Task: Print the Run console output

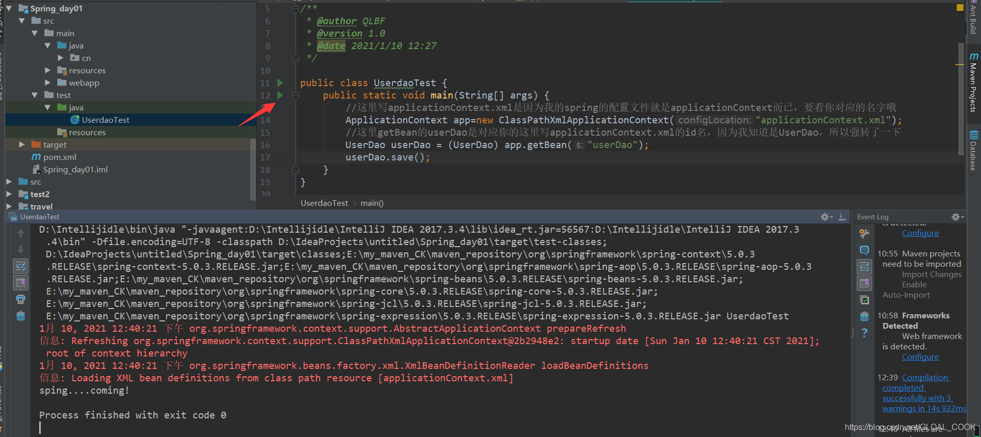Action: [21, 299]
